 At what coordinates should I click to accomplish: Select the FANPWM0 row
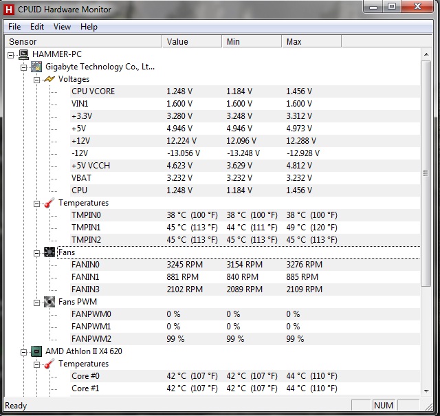[245, 314]
